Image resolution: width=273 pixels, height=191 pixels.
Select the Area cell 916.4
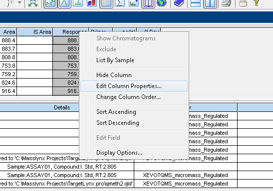point(8,91)
